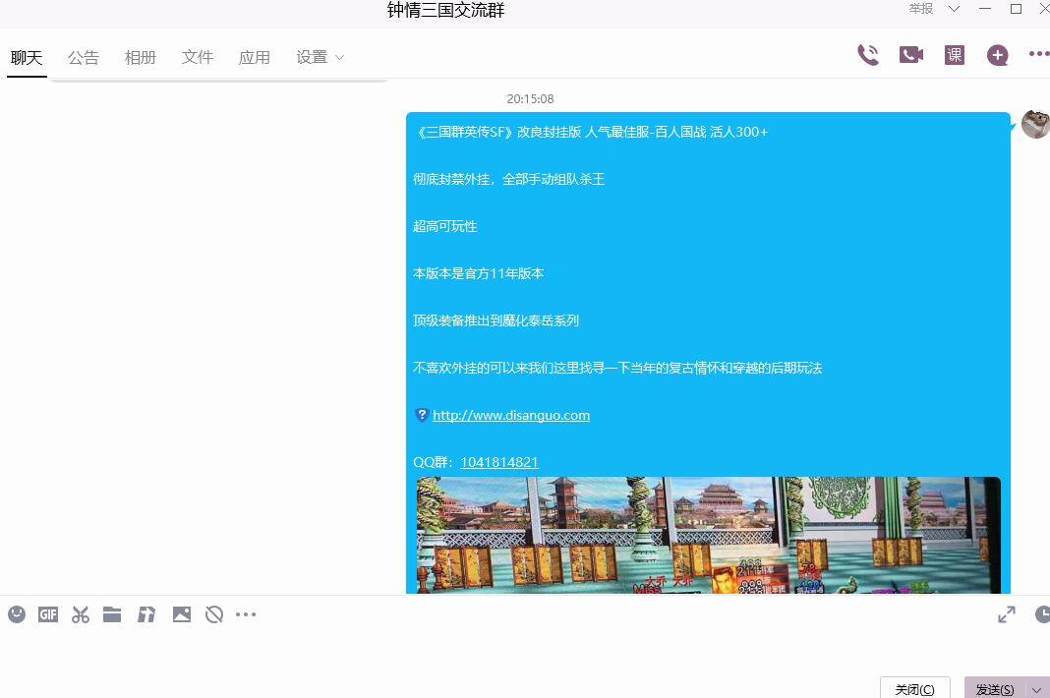Screen dimensions: 1050x698
Task: Click the sender's avatar
Action: (1036, 125)
